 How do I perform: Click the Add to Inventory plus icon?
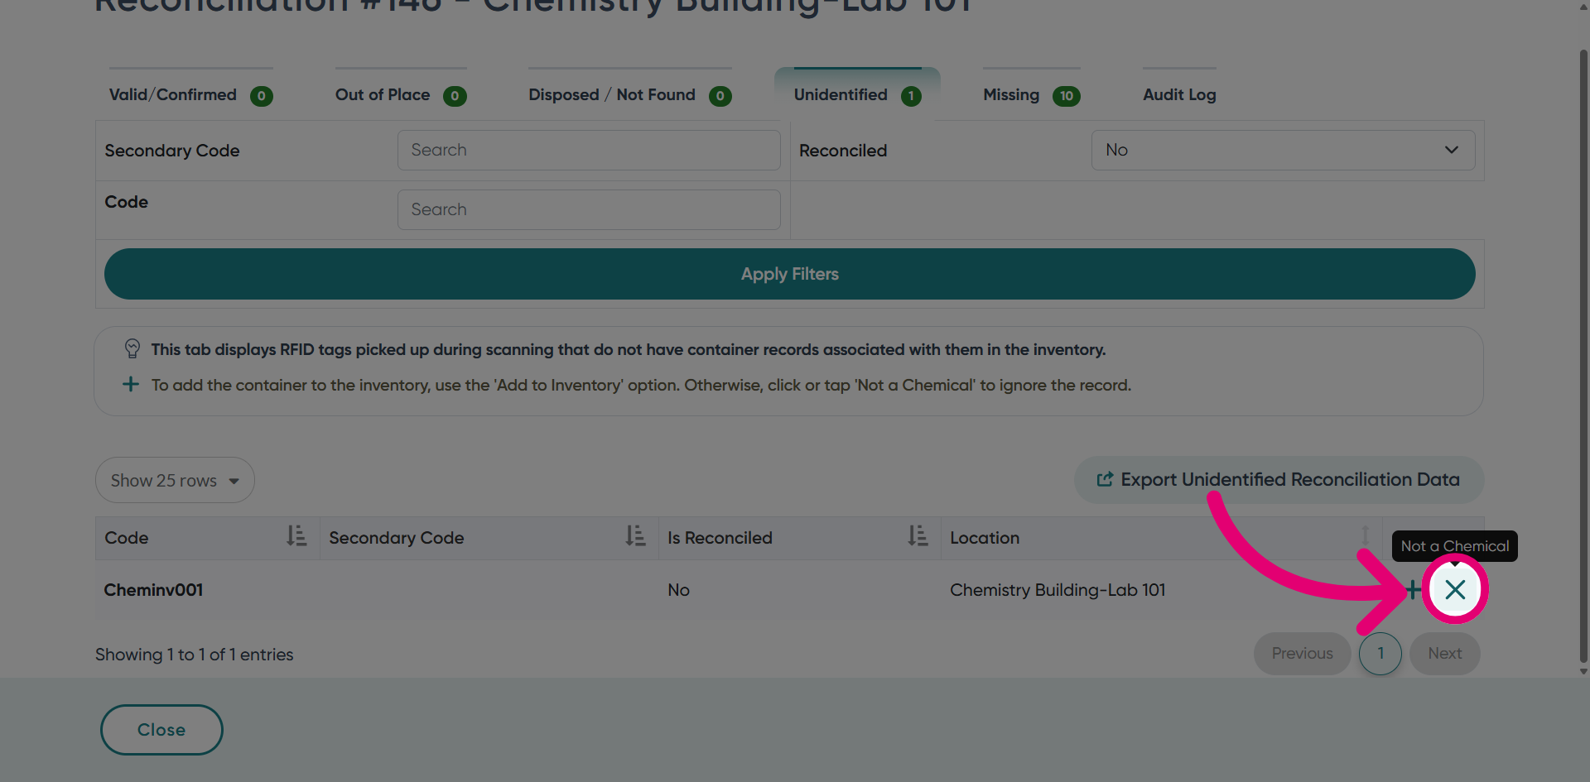tap(1412, 589)
